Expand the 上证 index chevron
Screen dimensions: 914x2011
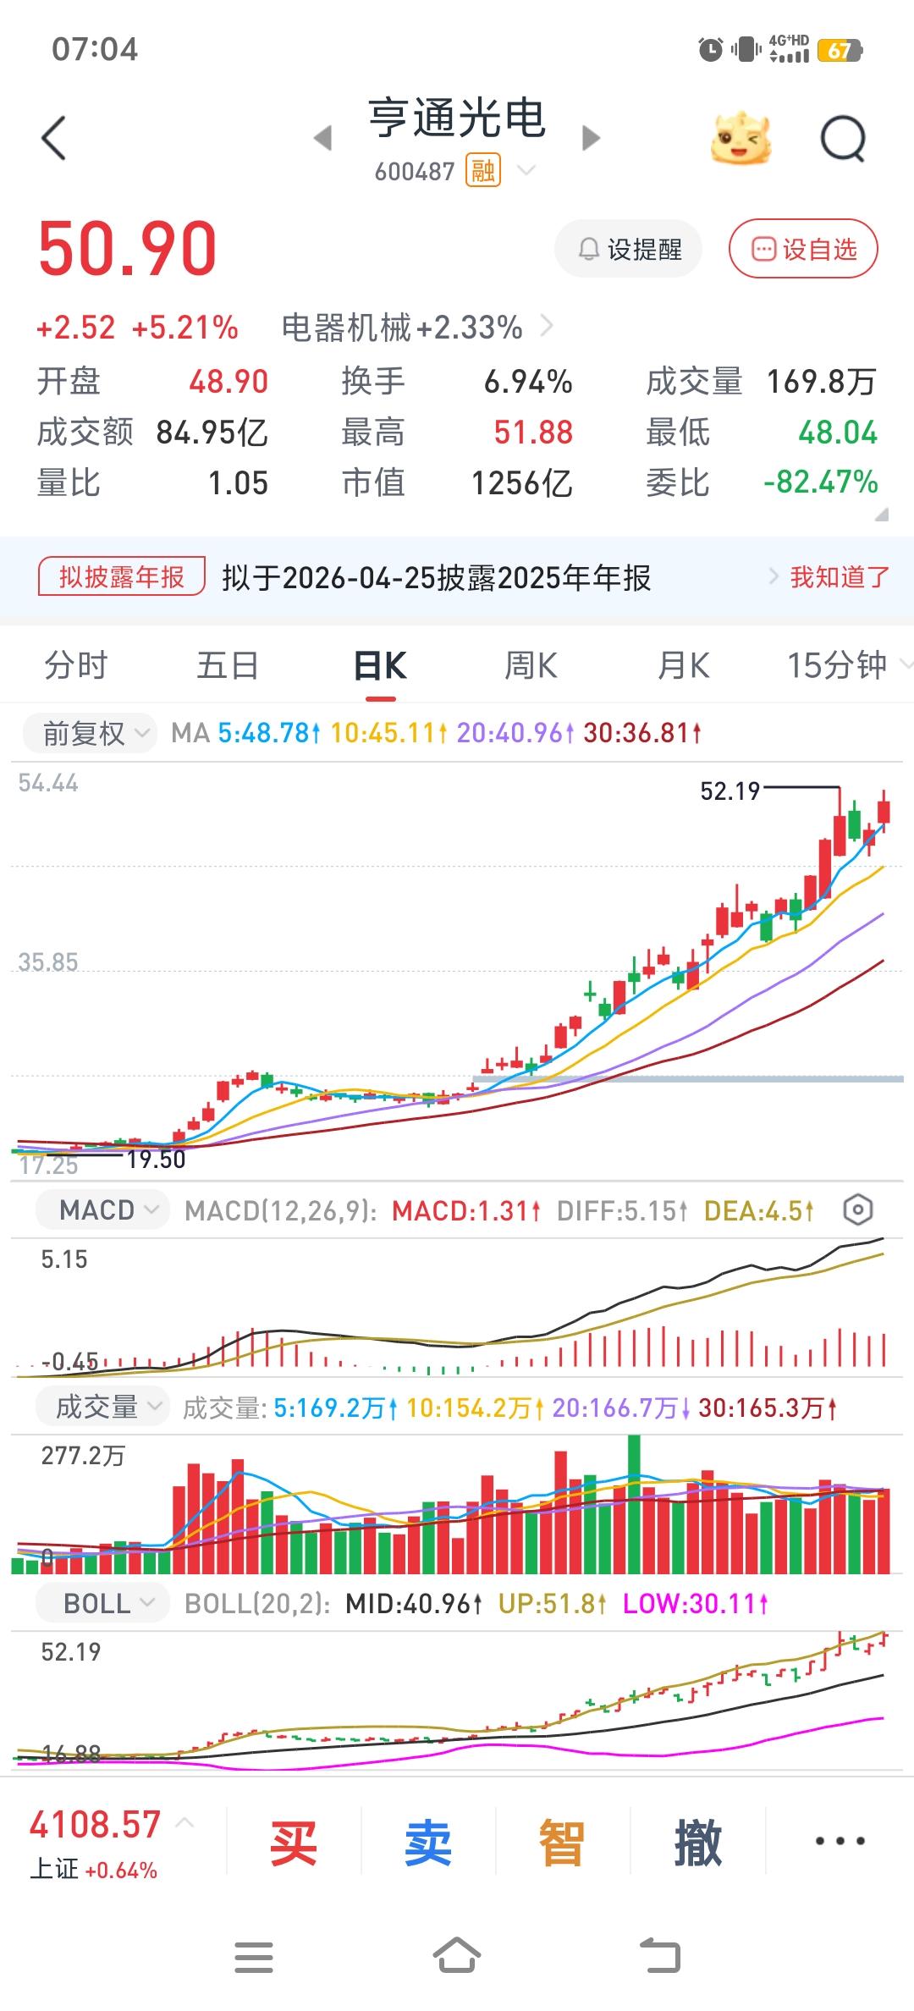[184, 1822]
